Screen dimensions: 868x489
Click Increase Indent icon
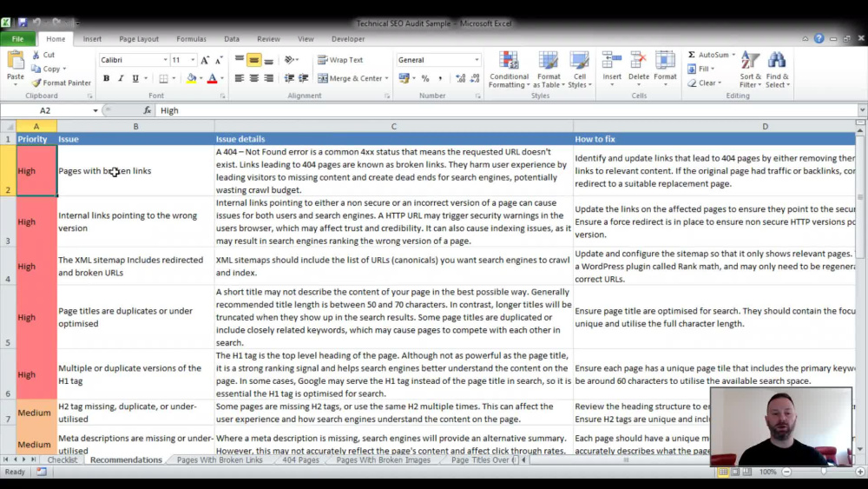pos(303,79)
